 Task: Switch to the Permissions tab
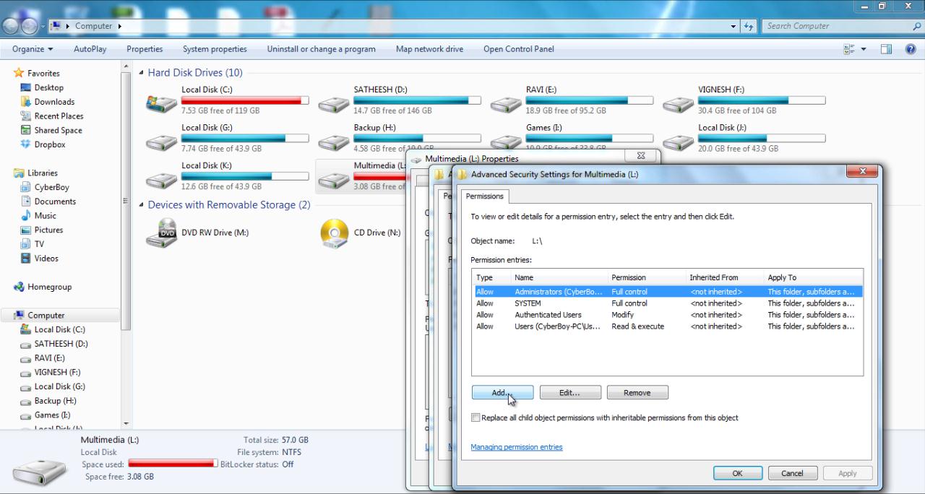coord(484,196)
